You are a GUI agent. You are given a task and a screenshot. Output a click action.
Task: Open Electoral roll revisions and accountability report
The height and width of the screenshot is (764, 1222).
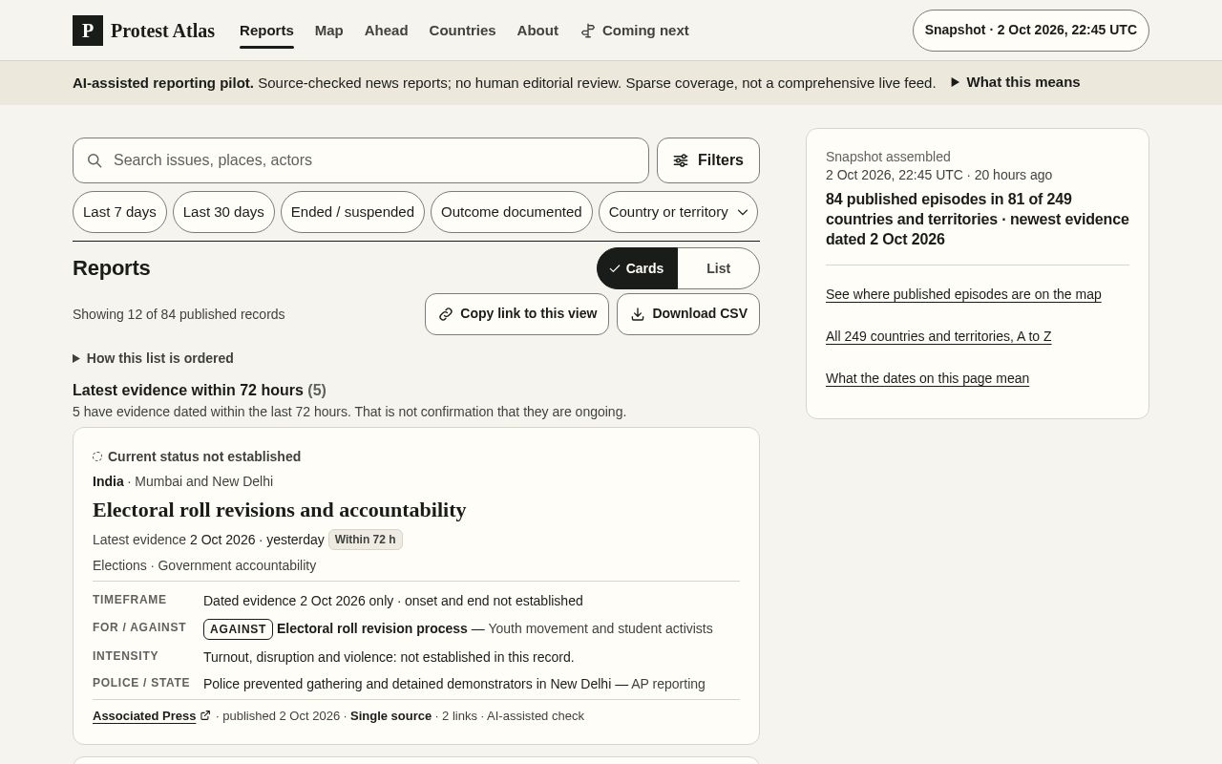coord(279,510)
